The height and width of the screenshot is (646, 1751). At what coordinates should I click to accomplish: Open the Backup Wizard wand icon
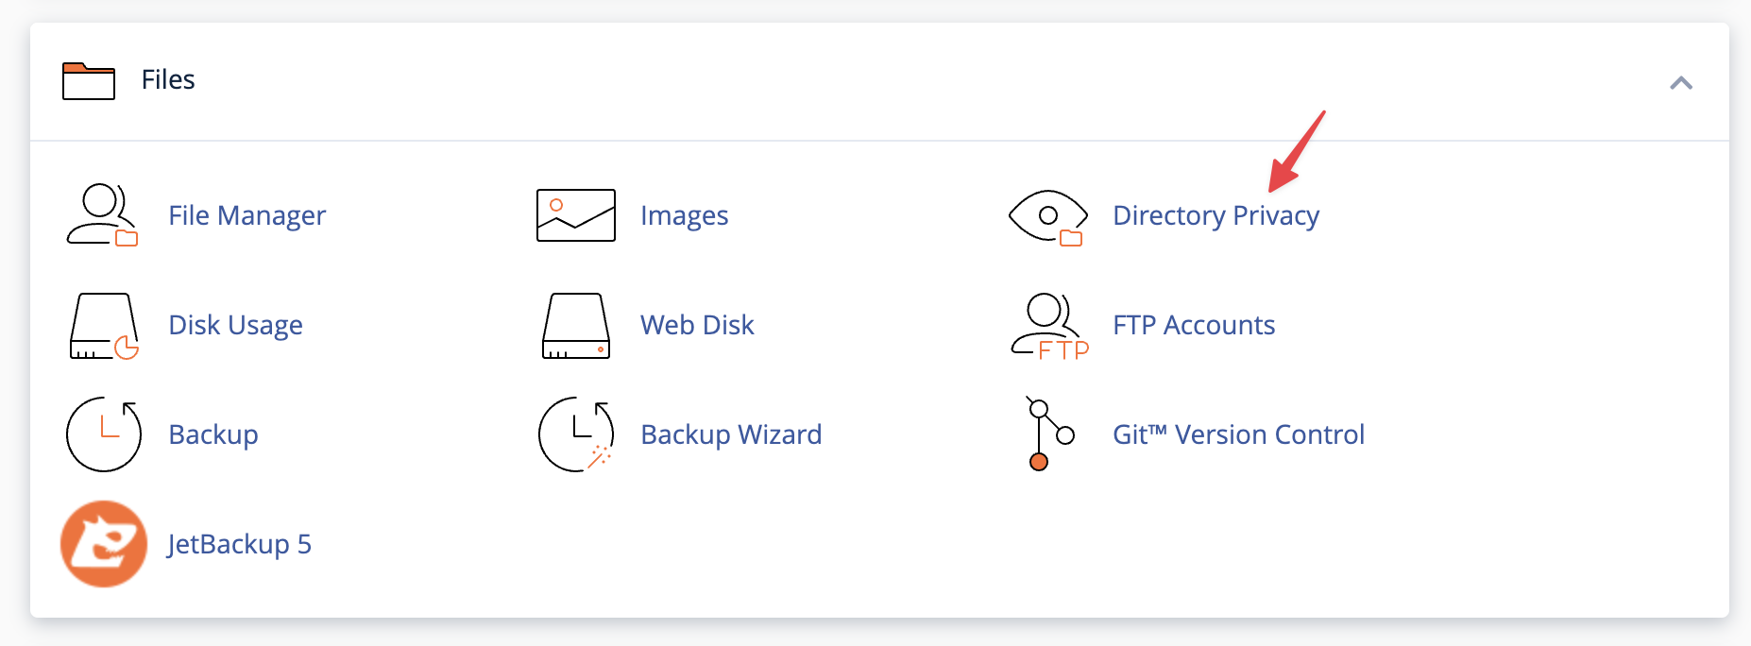pos(576,434)
